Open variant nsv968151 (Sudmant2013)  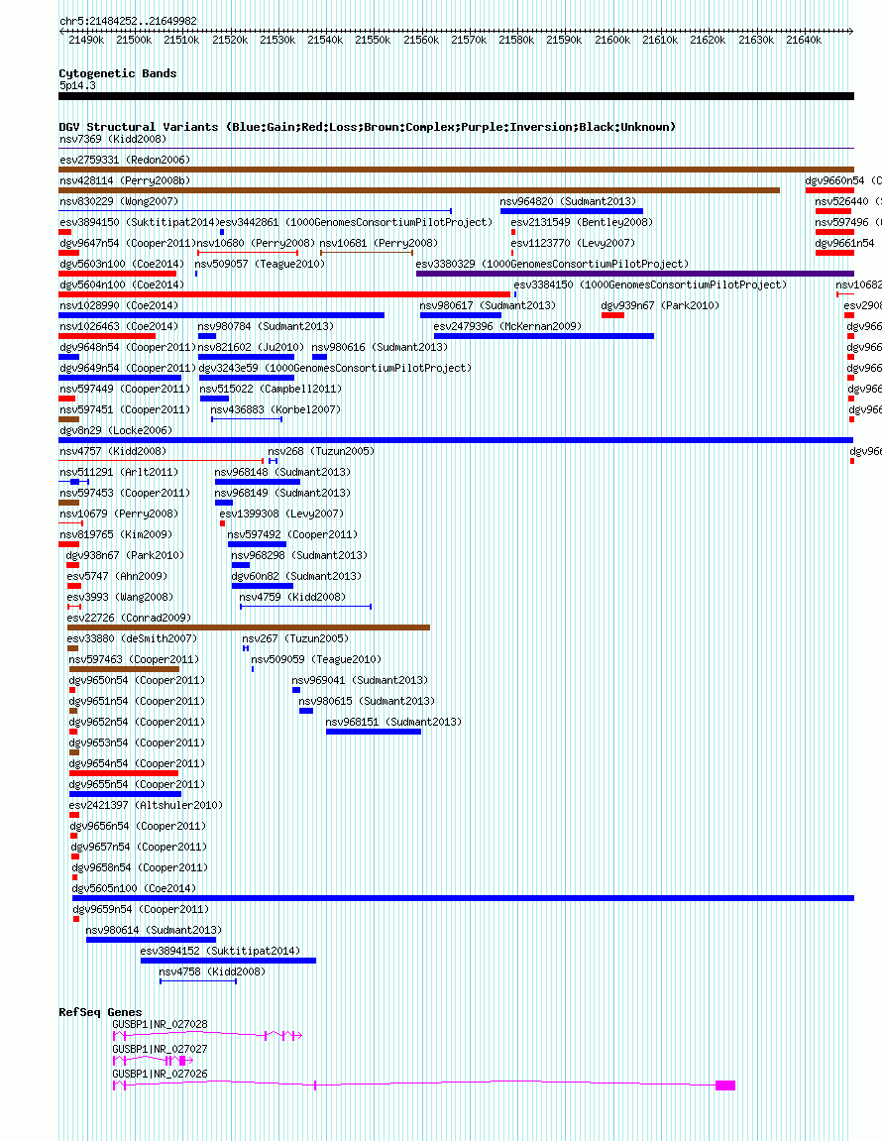tap(393, 722)
